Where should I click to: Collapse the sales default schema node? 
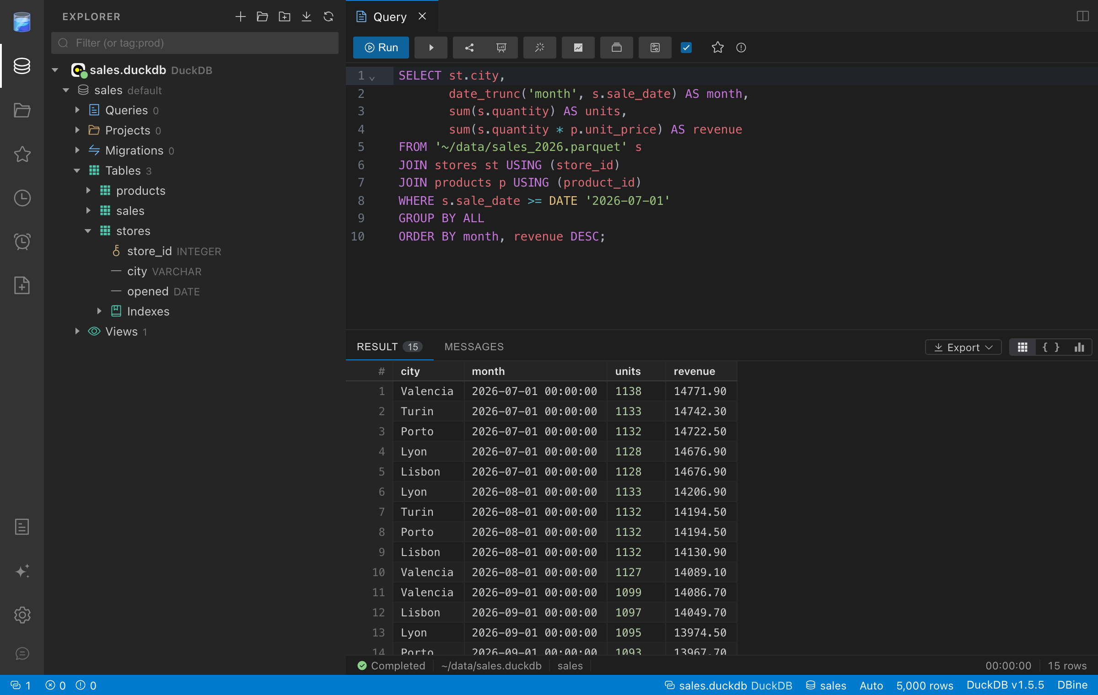(x=66, y=90)
